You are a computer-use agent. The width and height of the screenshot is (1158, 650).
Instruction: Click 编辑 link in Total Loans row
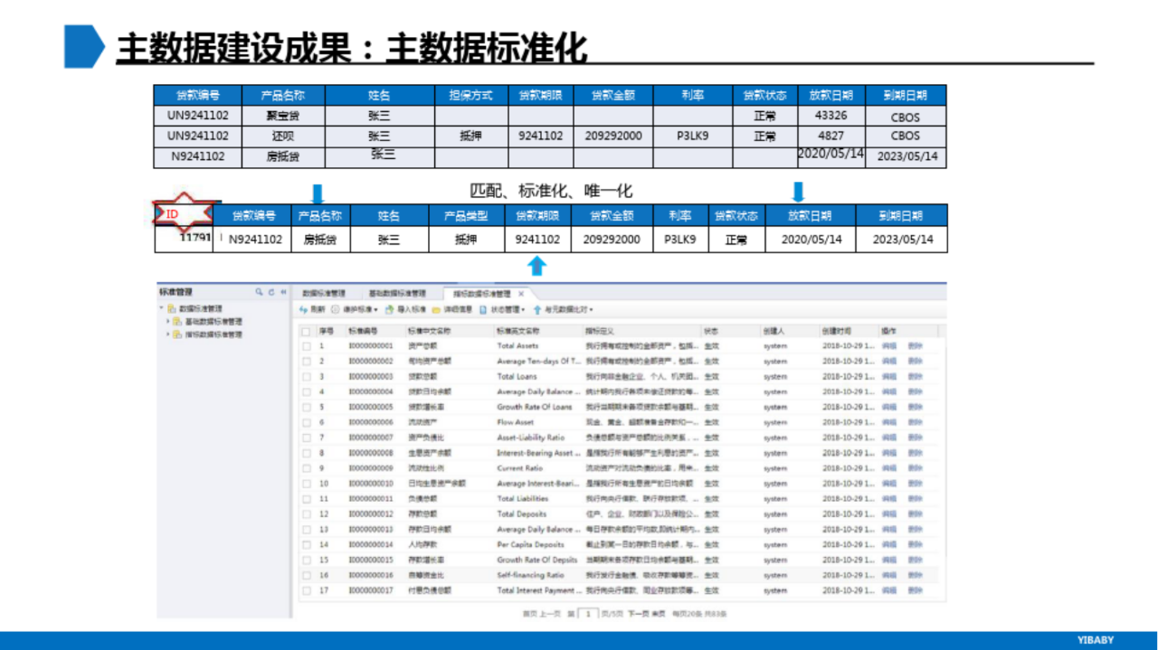[889, 377]
